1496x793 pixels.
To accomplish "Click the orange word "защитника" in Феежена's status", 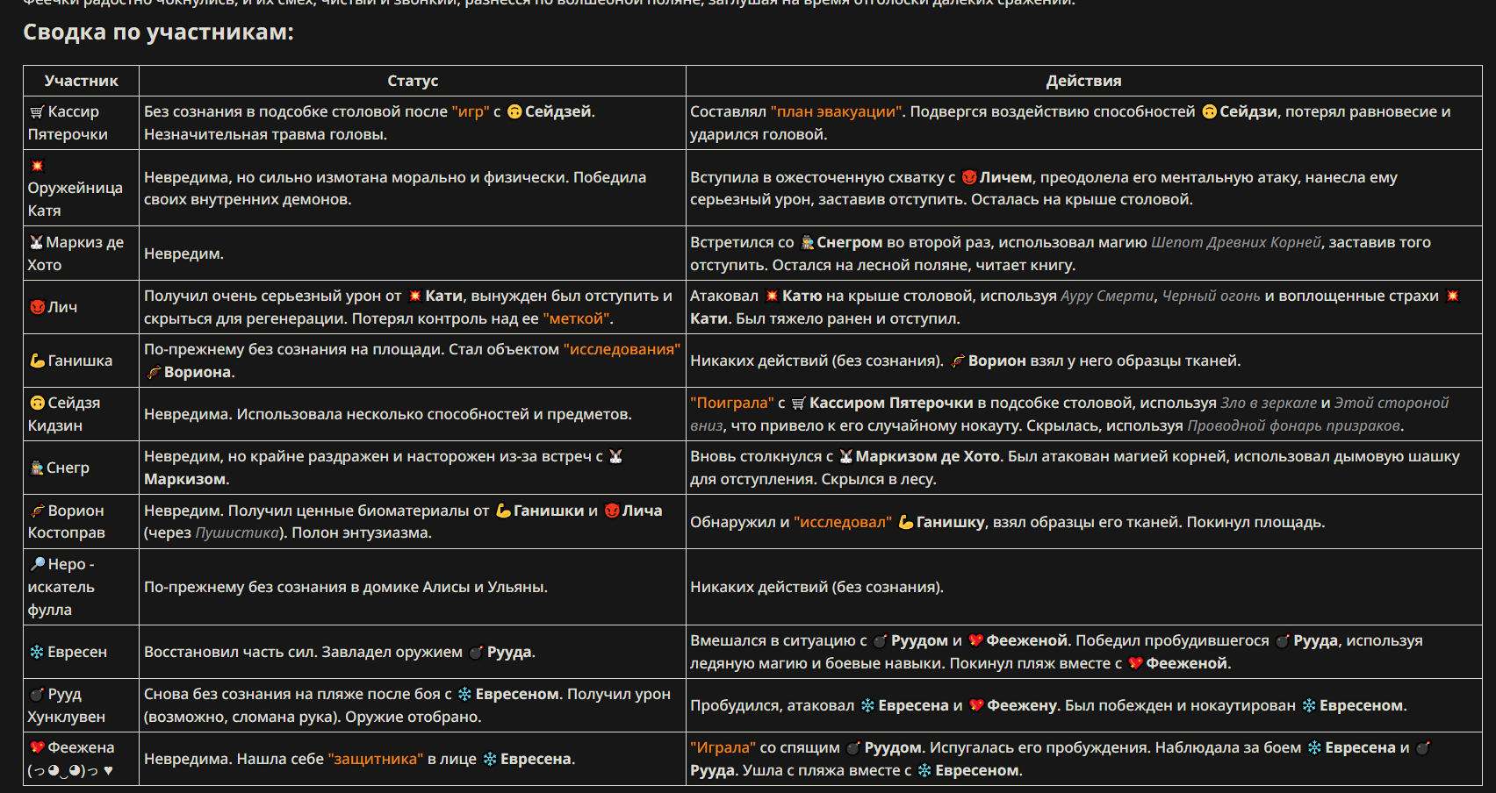I will [x=376, y=759].
